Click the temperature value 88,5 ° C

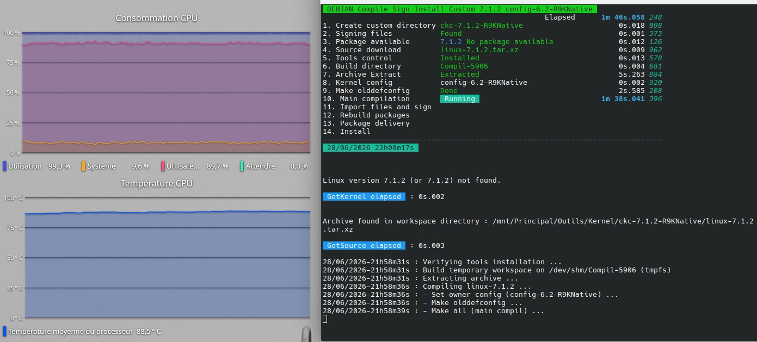149,332
